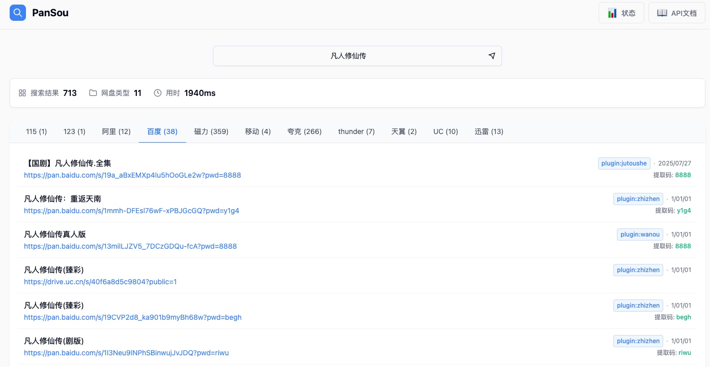Click the book icon beside API文档
This screenshot has height=367, width=710.
pos(662,13)
